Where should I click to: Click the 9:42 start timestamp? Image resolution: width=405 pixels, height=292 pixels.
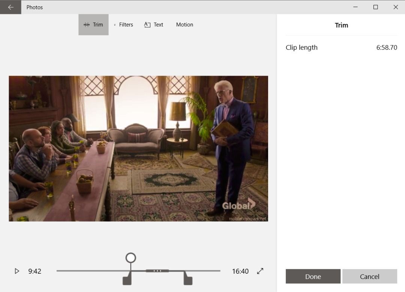coord(34,271)
